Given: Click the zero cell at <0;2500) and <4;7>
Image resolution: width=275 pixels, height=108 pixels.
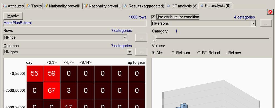Looking at the screenshot, I should 68,73.
